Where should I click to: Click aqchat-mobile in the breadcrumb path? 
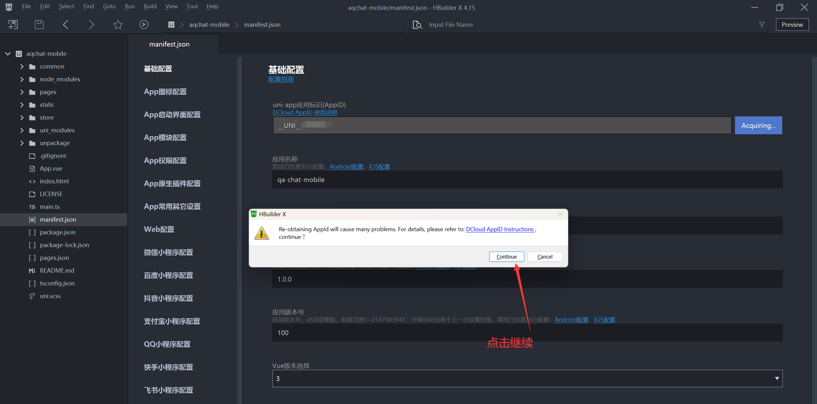point(209,25)
